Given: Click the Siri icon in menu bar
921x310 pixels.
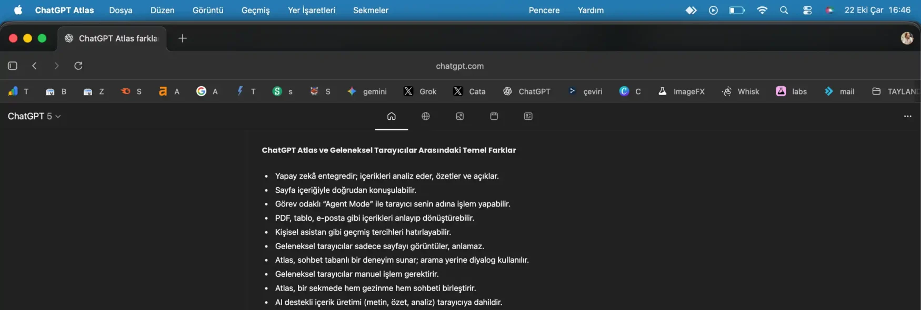Looking at the screenshot, I should click(x=829, y=10).
